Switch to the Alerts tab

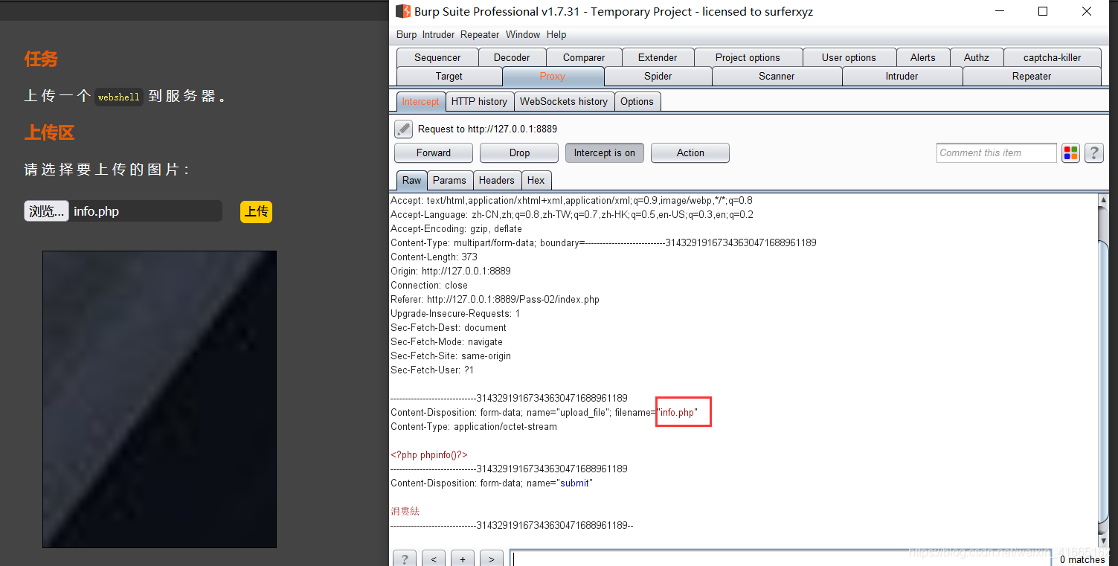coord(923,57)
